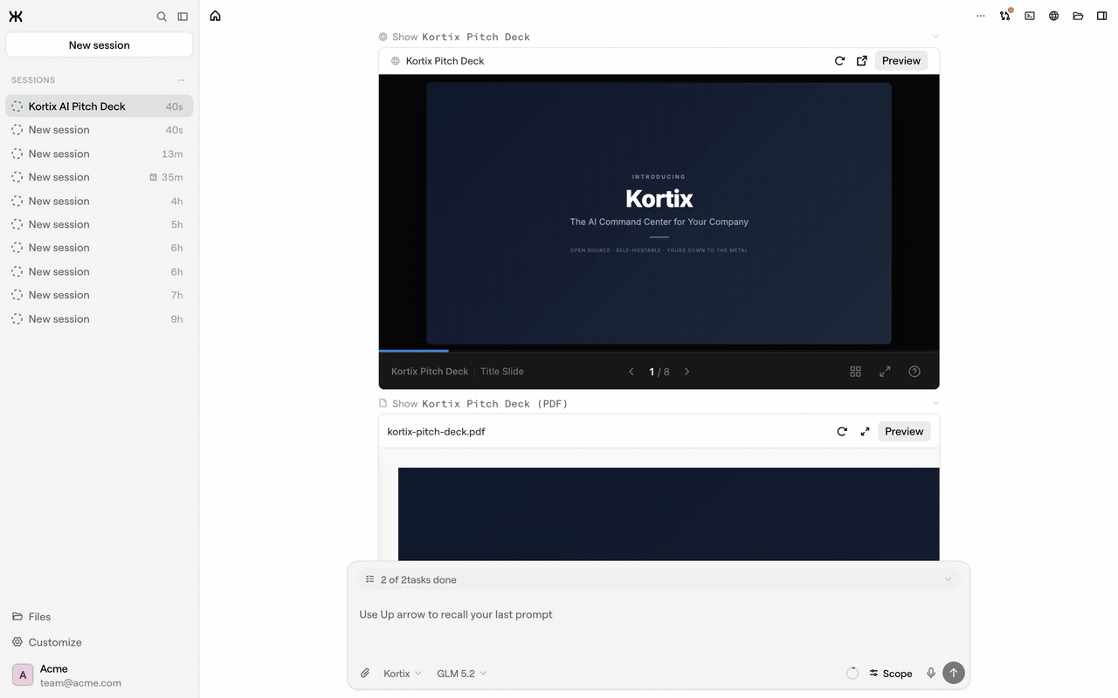
Task: Click the status icon of the 9h session
Action: (x=17, y=318)
